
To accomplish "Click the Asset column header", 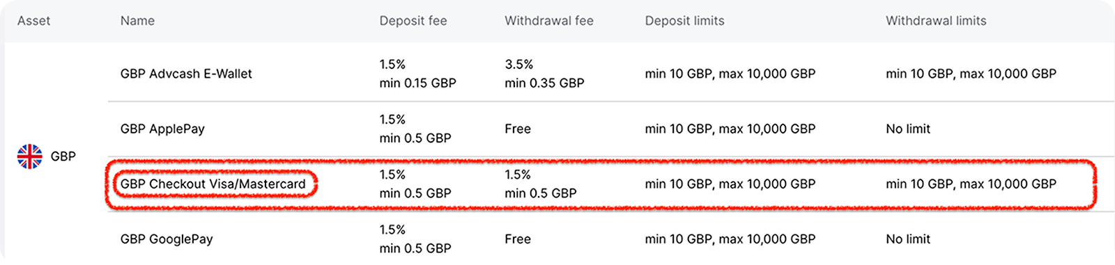I will click(34, 21).
